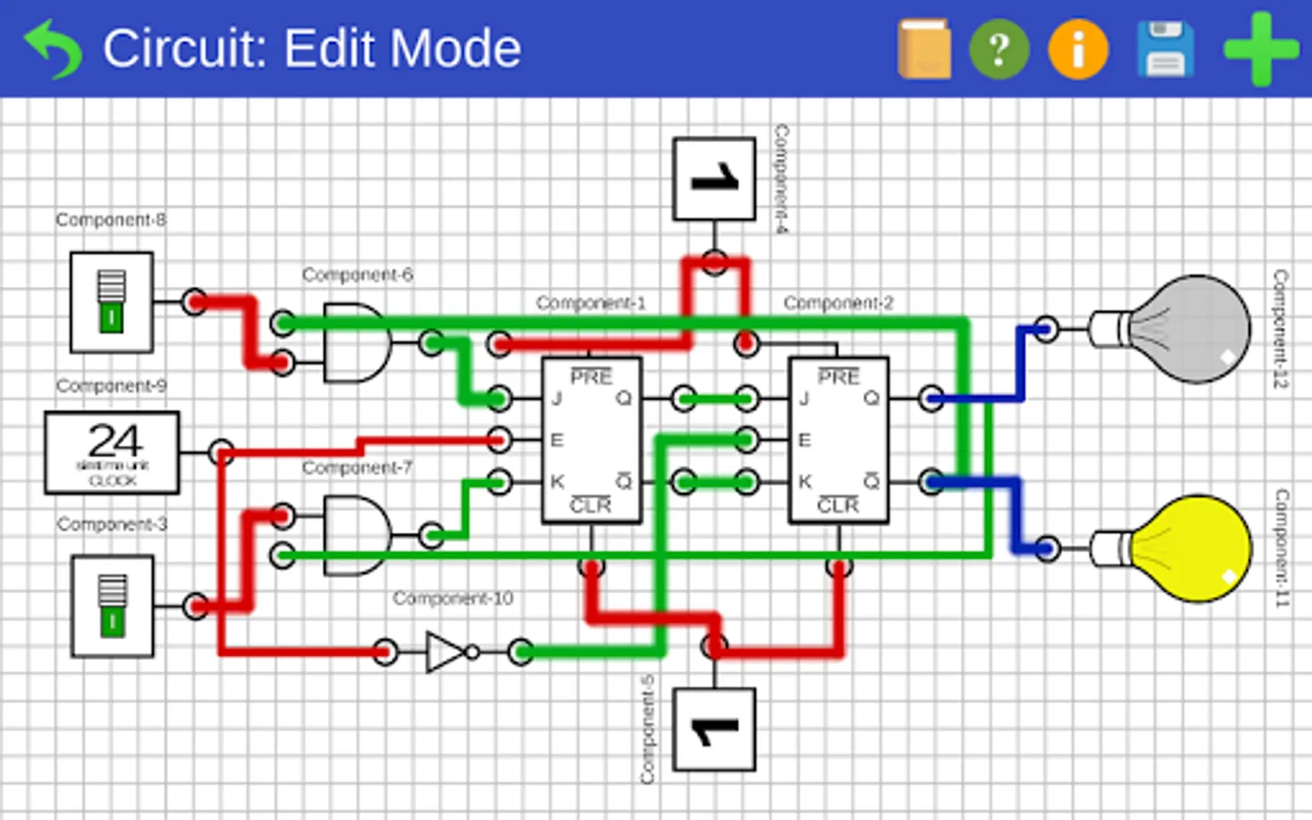Tap the output pin of Component-7 AND gate
The image size is (1312, 820).
point(431,535)
